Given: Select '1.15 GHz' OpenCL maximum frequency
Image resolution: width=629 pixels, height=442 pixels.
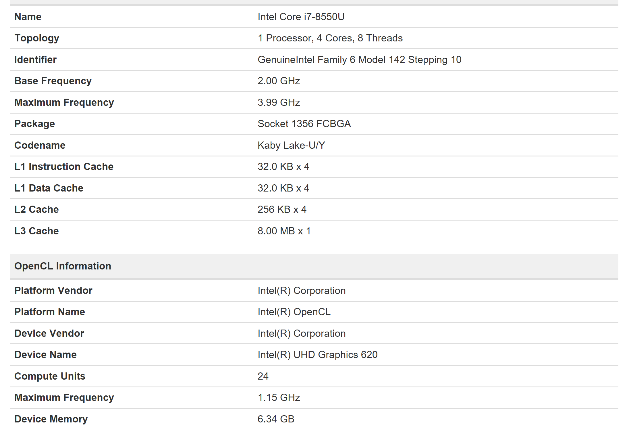Looking at the screenshot, I should 279,397.
